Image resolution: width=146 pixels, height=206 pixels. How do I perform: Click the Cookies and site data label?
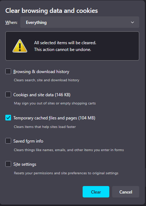point(42,95)
